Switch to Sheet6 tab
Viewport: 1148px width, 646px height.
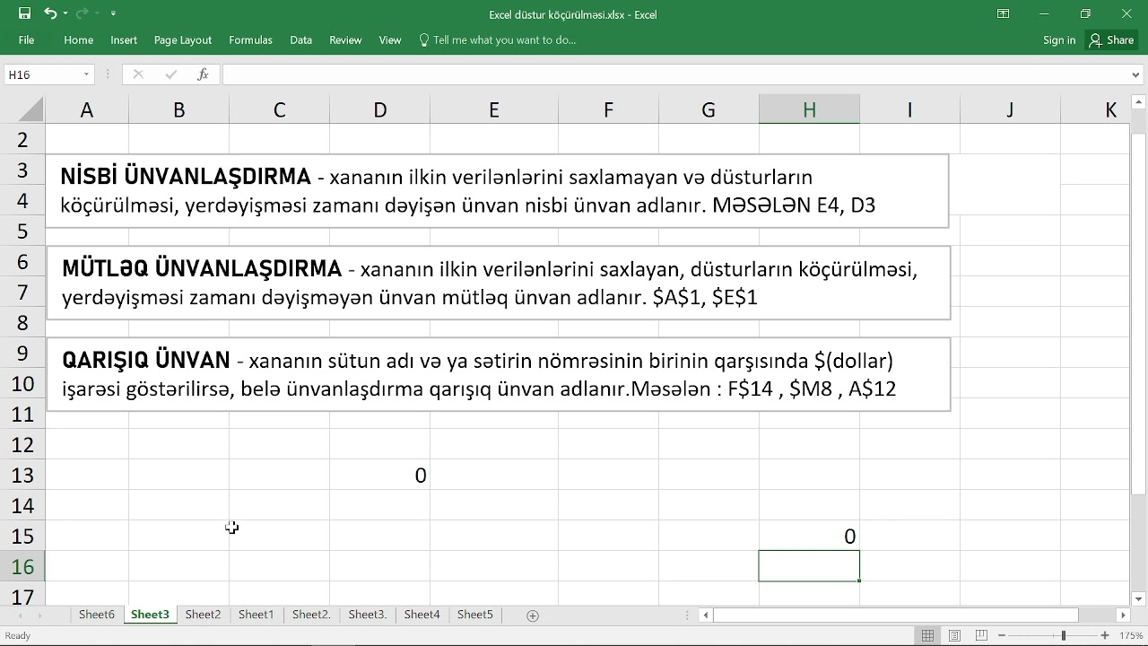pos(97,615)
